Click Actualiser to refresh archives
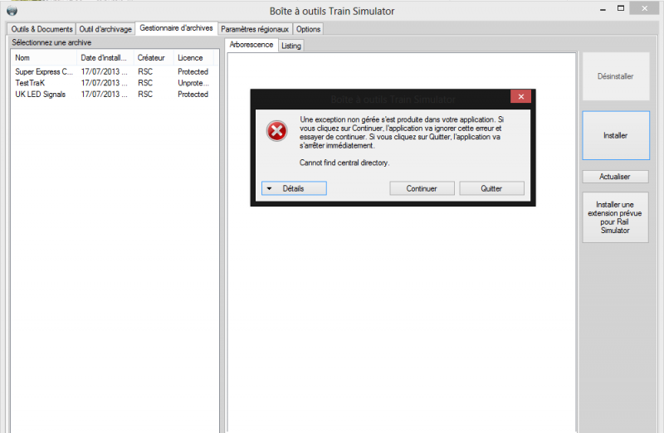 [615, 177]
